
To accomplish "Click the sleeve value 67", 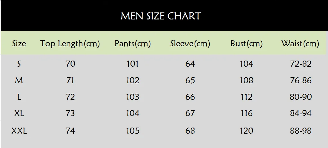I will click(190, 113).
